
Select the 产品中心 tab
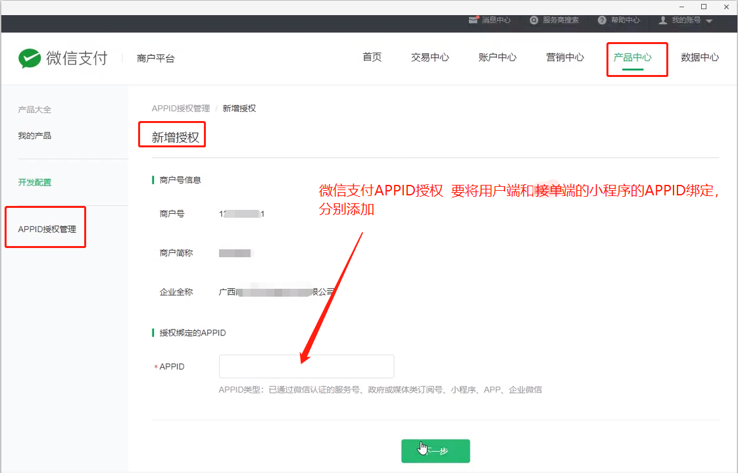(x=632, y=57)
